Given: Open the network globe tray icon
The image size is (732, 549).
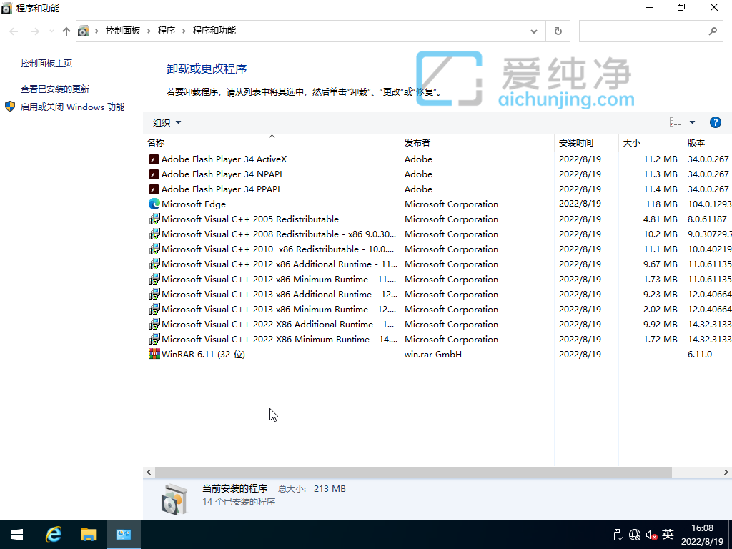Looking at the screenshot, I should tap(635, 535).
